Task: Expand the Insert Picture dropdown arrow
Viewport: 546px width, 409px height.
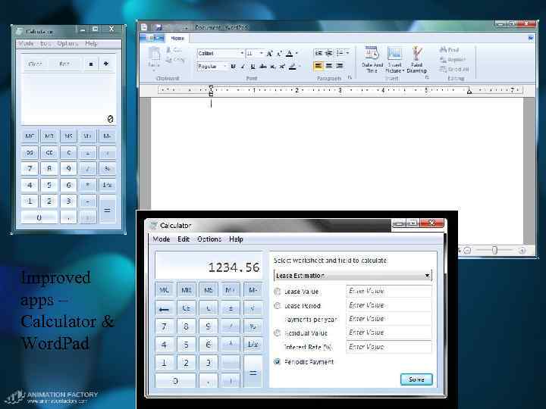Action: [403, 70]
